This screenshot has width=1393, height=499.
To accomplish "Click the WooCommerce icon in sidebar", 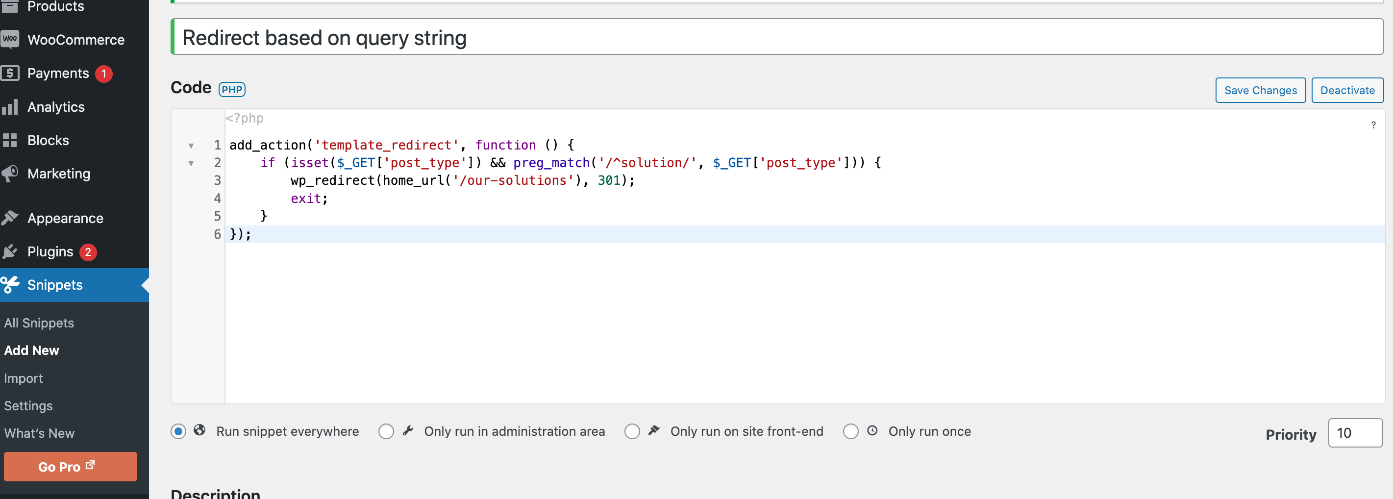I will point(10,40).
